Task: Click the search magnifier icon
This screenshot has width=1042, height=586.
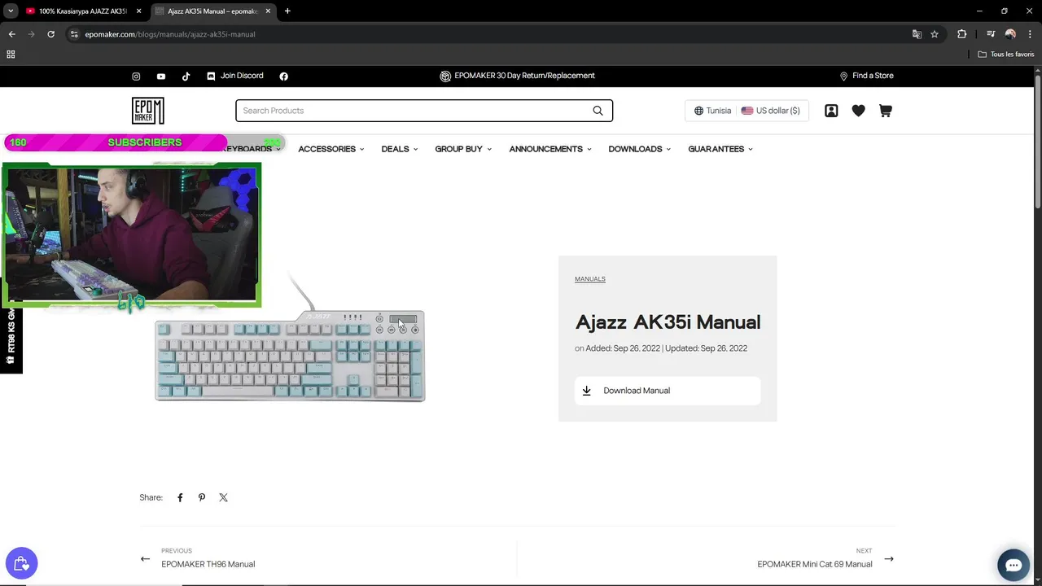Action: [x=598, y=111]
